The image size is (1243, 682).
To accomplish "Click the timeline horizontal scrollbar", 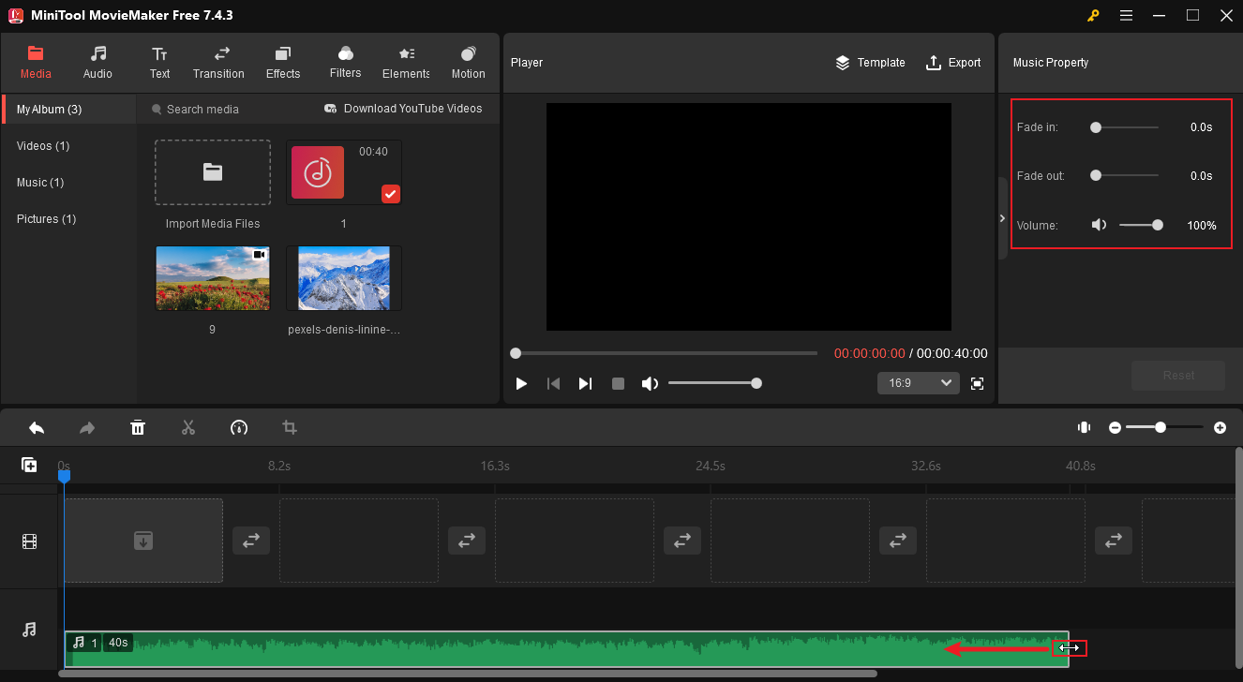I will click(x=468, y=674).
